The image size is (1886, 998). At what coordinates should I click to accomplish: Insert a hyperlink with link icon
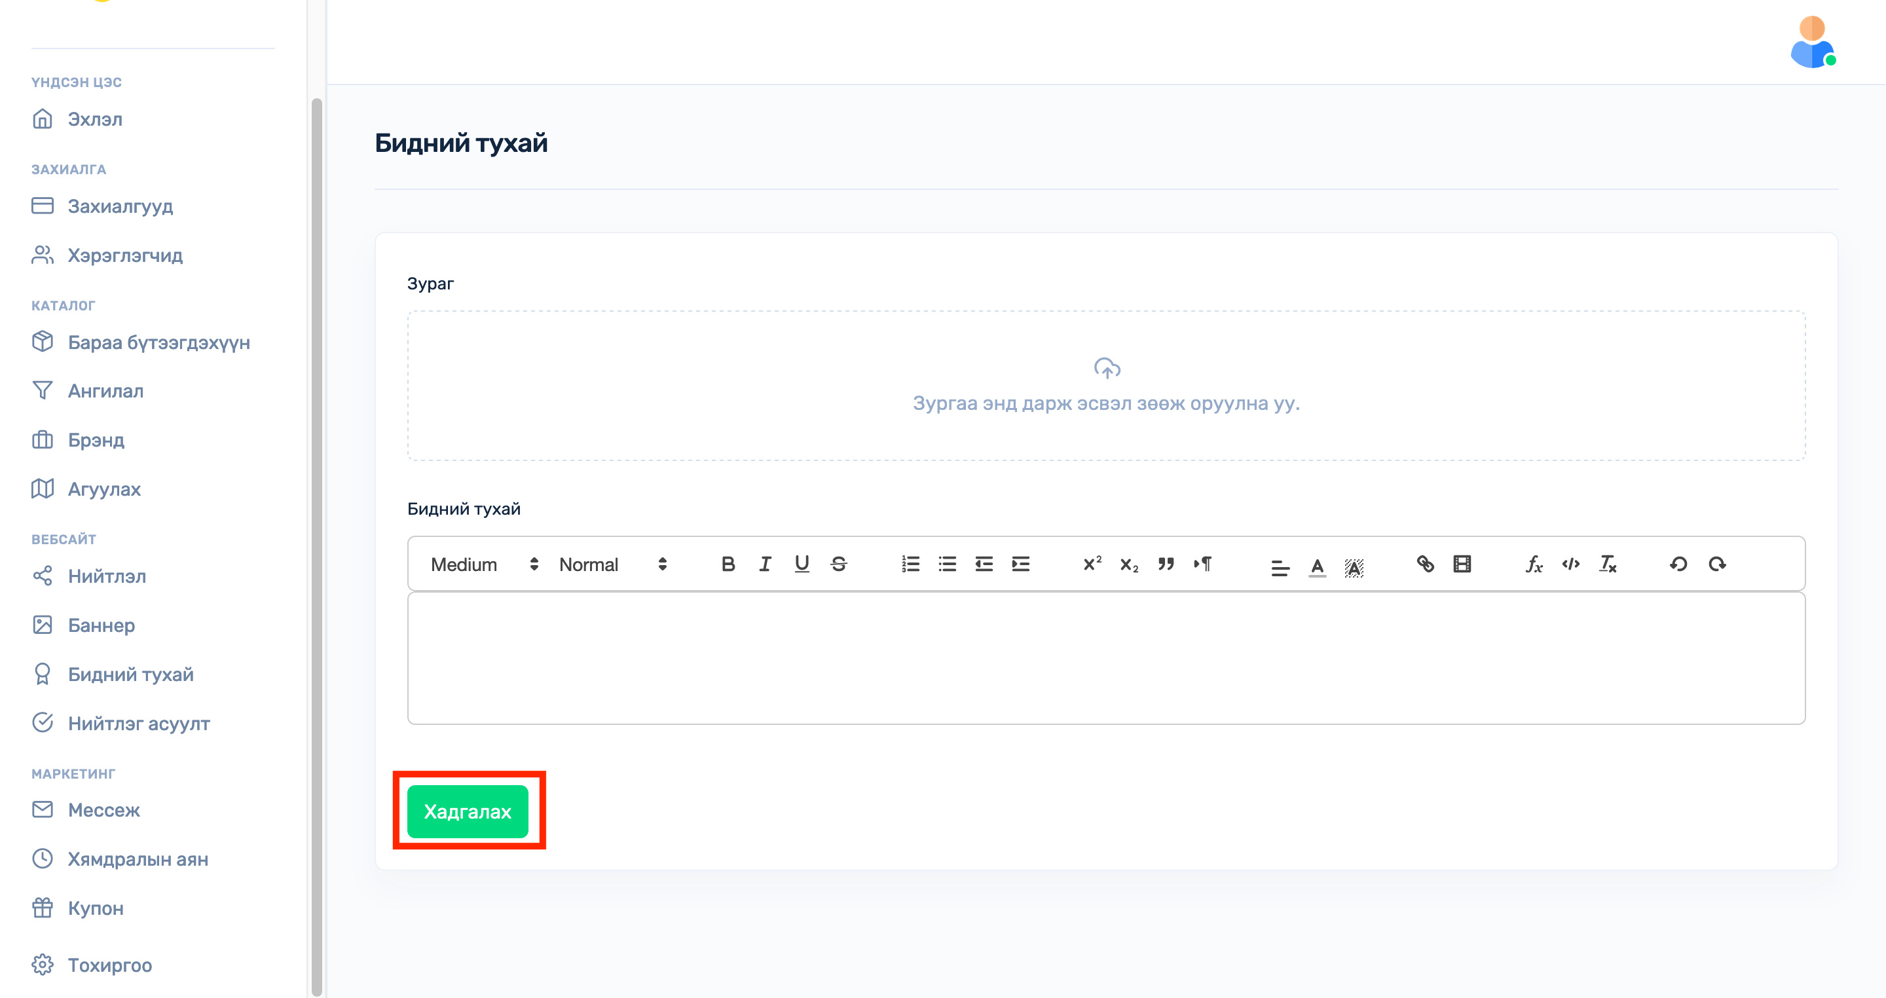pyautogui.click(x=1425, y=564)
